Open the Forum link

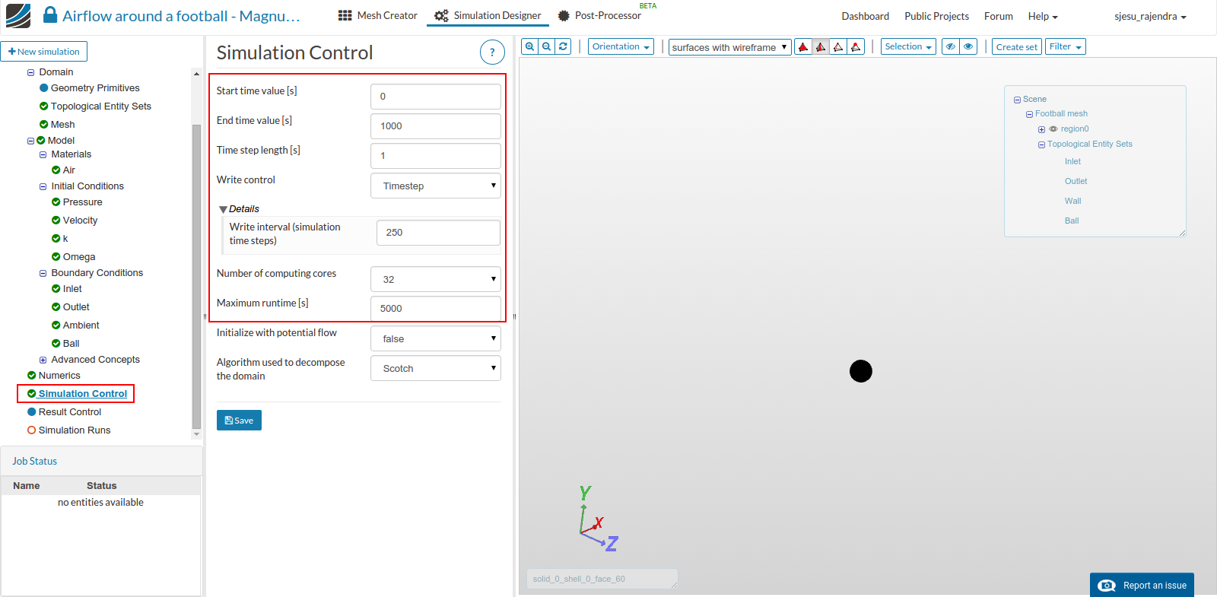(998, 16)
